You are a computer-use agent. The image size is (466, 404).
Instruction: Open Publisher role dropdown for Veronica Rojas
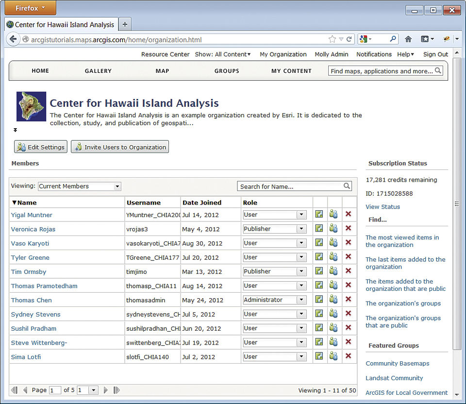275,229
